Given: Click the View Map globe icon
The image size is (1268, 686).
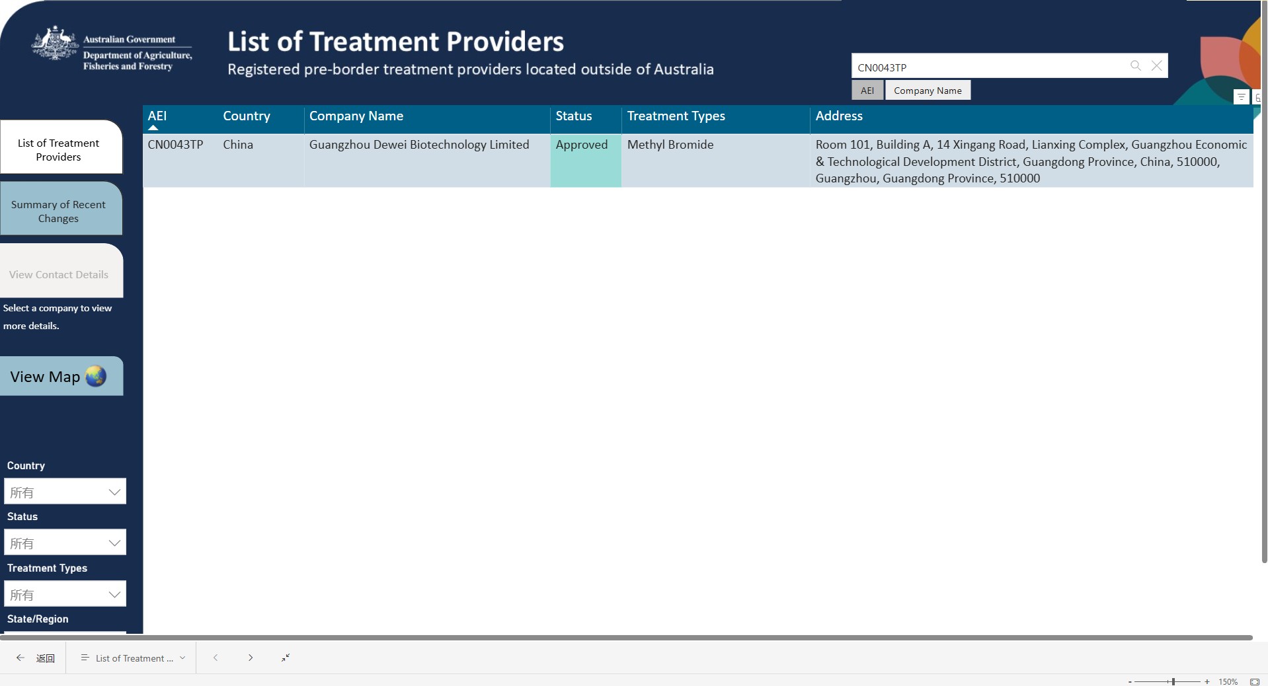Looking at the screenshot, I should [96, 376].
